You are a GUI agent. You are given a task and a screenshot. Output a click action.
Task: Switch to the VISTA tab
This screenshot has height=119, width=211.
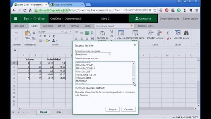pyautogui.click(x=87, y=26)
